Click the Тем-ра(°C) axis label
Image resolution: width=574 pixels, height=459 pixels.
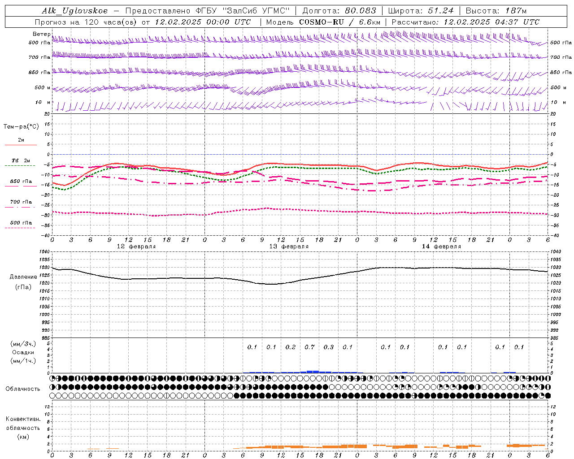point(21,127)
